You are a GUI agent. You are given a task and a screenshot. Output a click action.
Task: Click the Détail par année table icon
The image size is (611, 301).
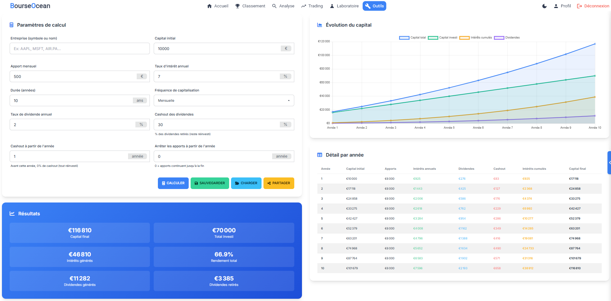320,155
